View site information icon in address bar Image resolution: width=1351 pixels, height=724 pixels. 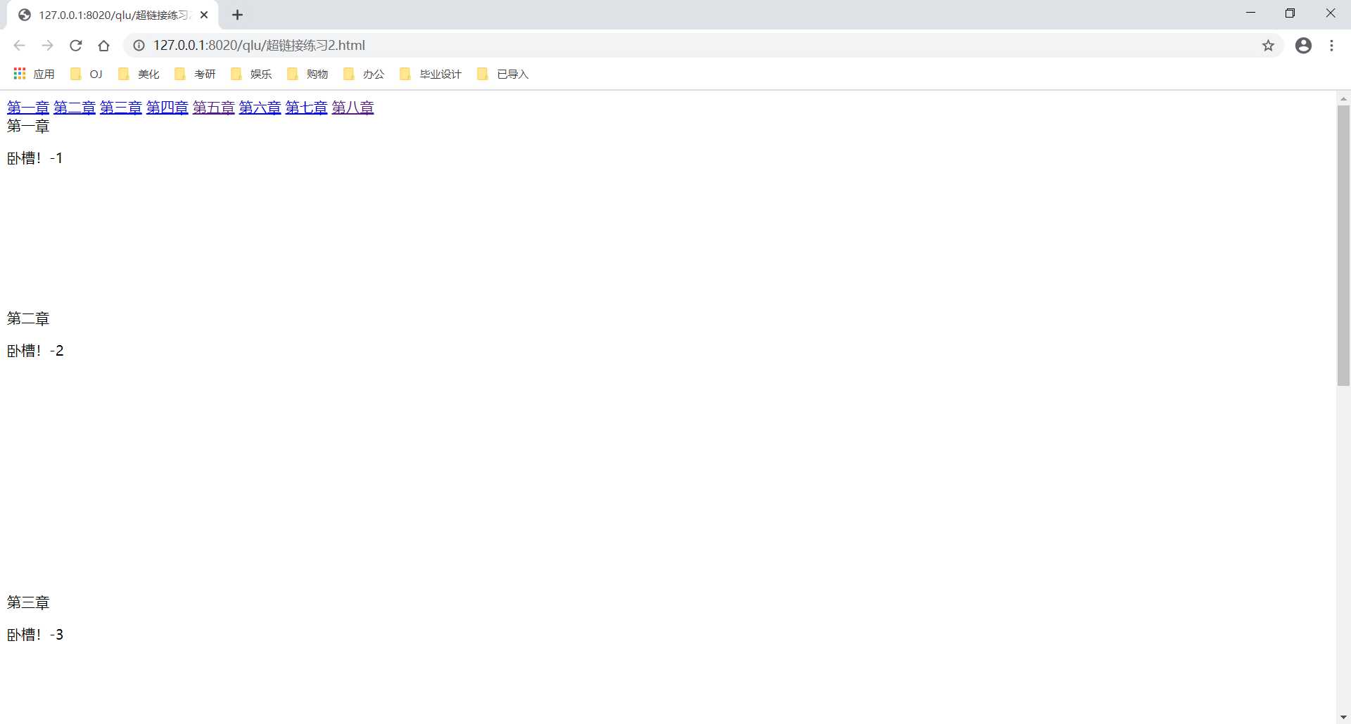tap(139, 46)
